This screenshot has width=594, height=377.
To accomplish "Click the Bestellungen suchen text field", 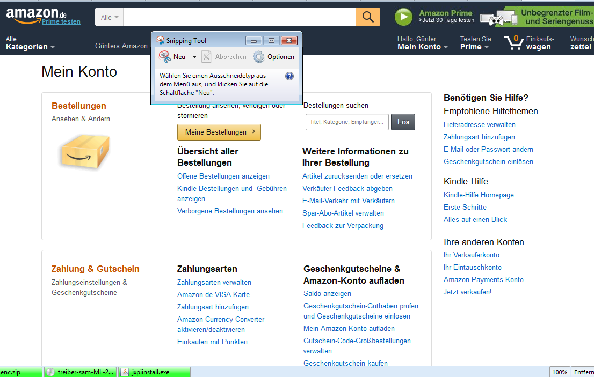I will click(347, 122).
